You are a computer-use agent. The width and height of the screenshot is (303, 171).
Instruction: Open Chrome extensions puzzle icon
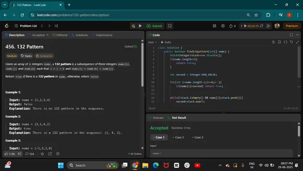click(x=268, y=15)
